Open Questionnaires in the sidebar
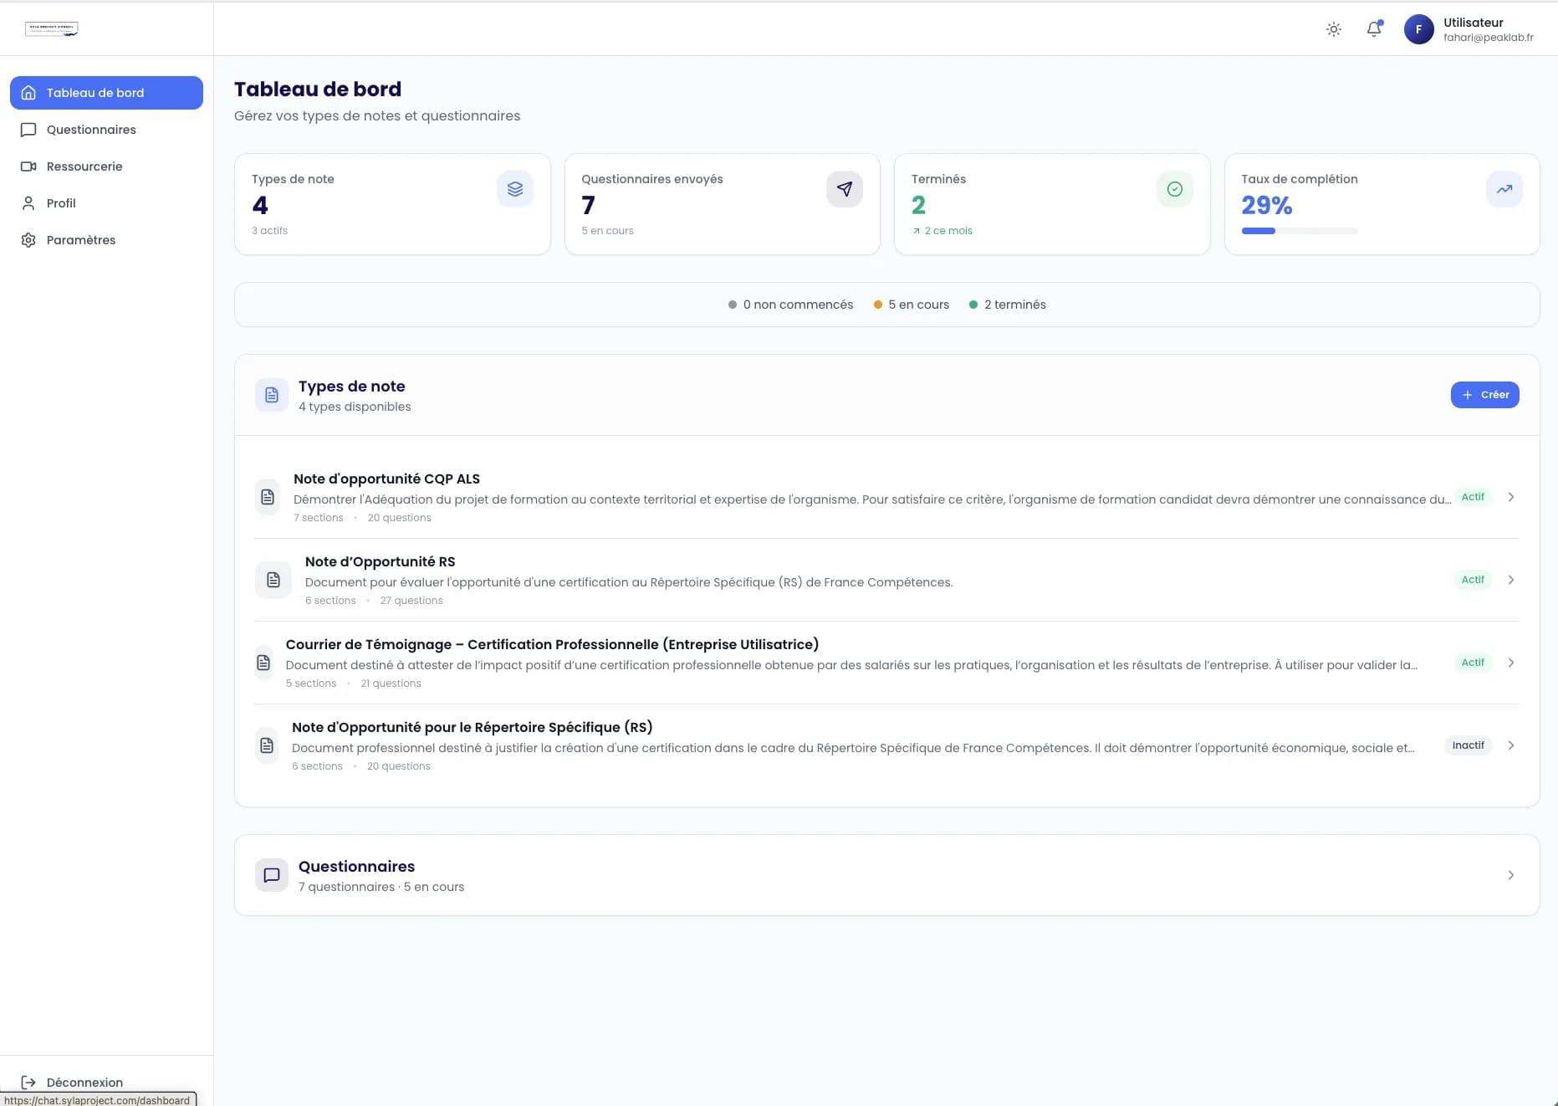This screenshot has width=1558, height=1106. pos(91,130)
